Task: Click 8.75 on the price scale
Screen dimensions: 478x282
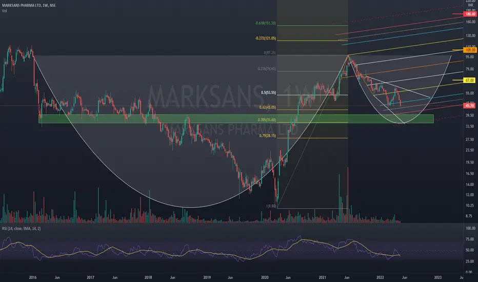Action: (x=470, y=216)
